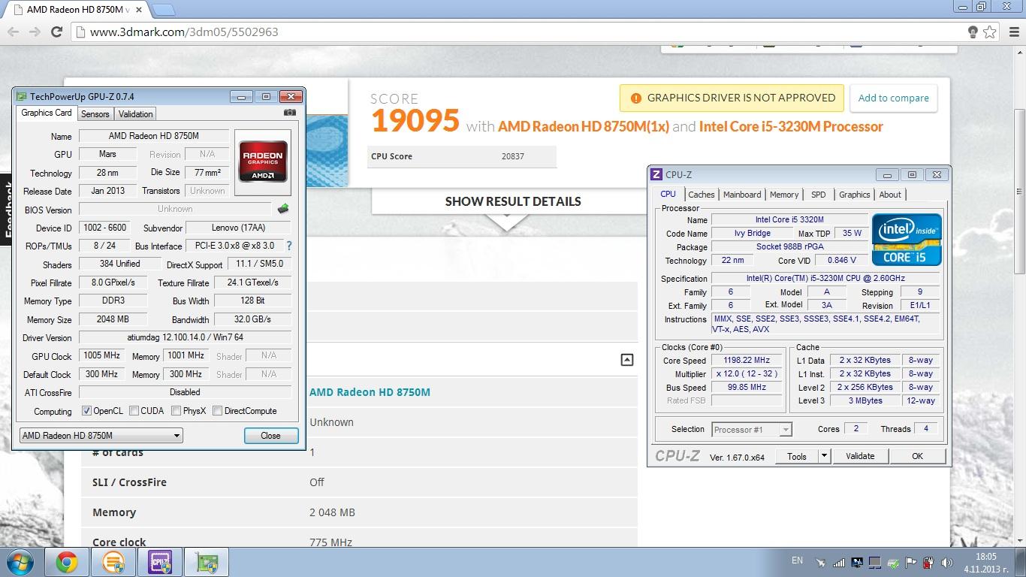Switch to Sensors tab in GPU-Z
The width and height of the screenshot is (1026, 577).
95,114
